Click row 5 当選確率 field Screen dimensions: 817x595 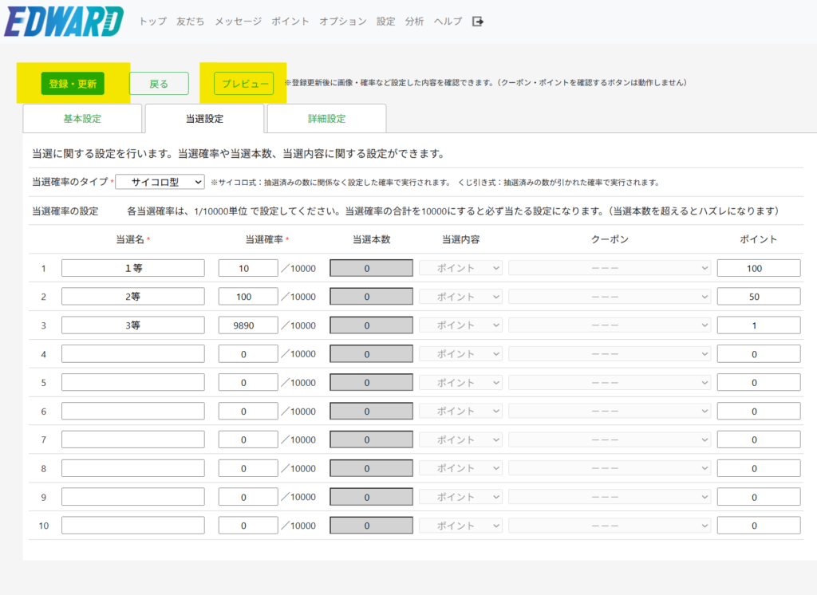point(248,382)
